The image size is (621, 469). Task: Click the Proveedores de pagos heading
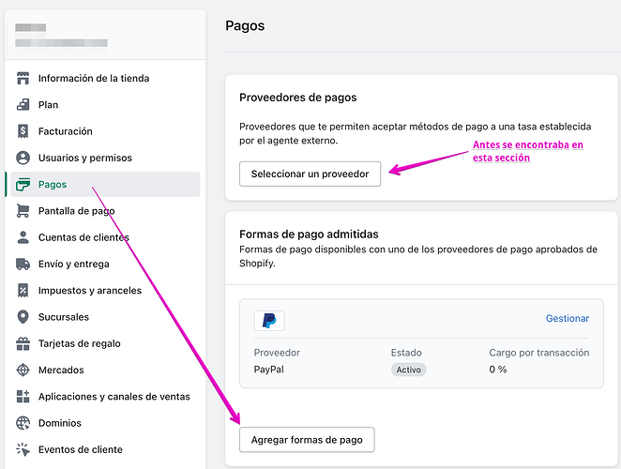(297, 98)
